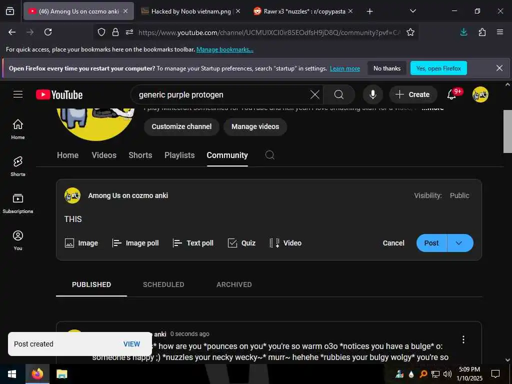This screenshot has width=512, height=384.
Task: Go to the YouTube logo home link
Action: 59,94
